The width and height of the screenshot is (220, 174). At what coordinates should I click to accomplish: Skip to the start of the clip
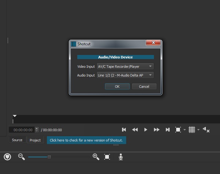[124, 130]
